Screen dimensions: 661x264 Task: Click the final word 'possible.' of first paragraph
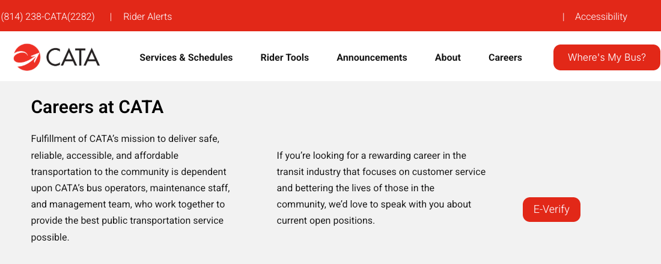tap(50, 238)
